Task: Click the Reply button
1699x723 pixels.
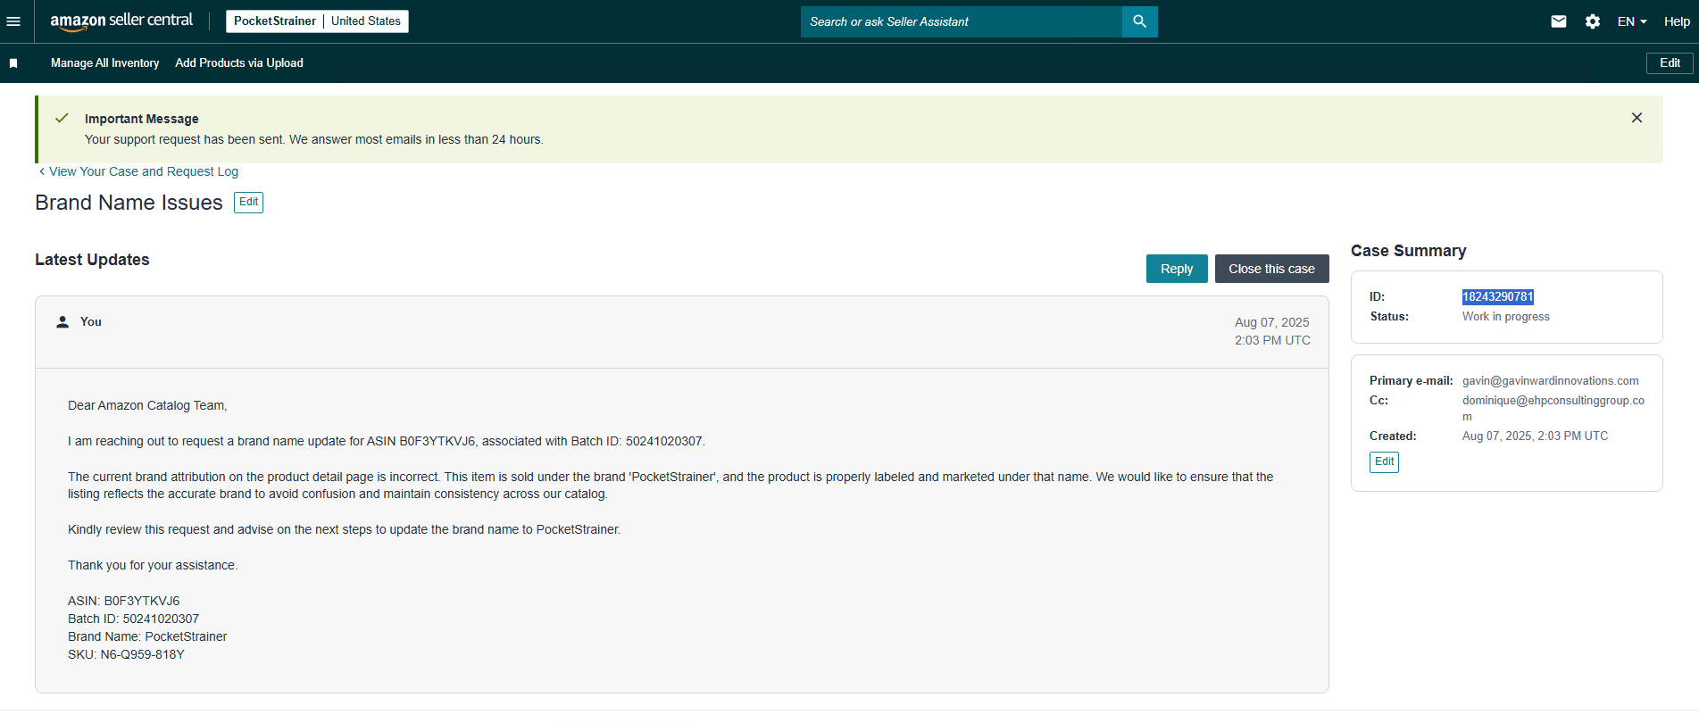Action: coord(1176,269)
